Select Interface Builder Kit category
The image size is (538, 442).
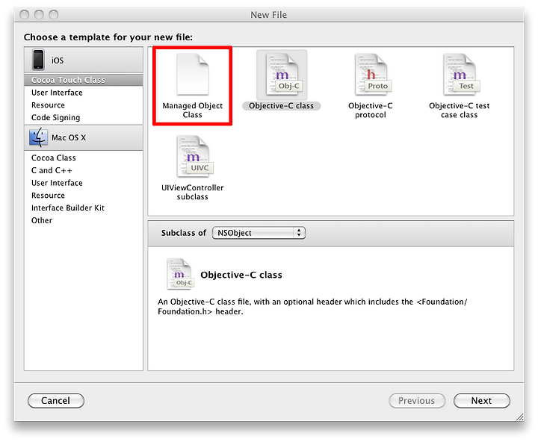(x=84, y=208)
